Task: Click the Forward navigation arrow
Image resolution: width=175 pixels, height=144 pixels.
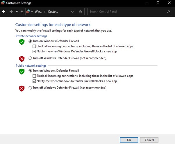Action: click(x=11, y=12)
